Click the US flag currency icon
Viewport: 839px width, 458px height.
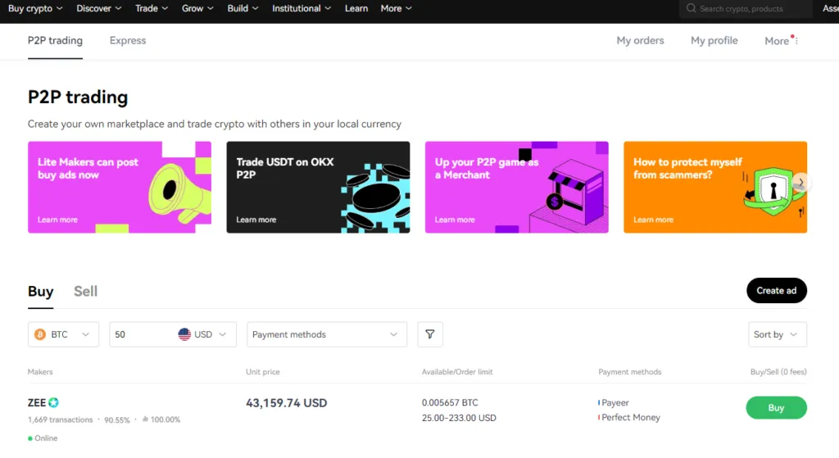(x=184, y=334)
